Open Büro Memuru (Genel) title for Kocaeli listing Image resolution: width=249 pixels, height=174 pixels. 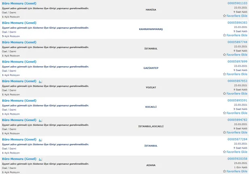pos(19,101)
